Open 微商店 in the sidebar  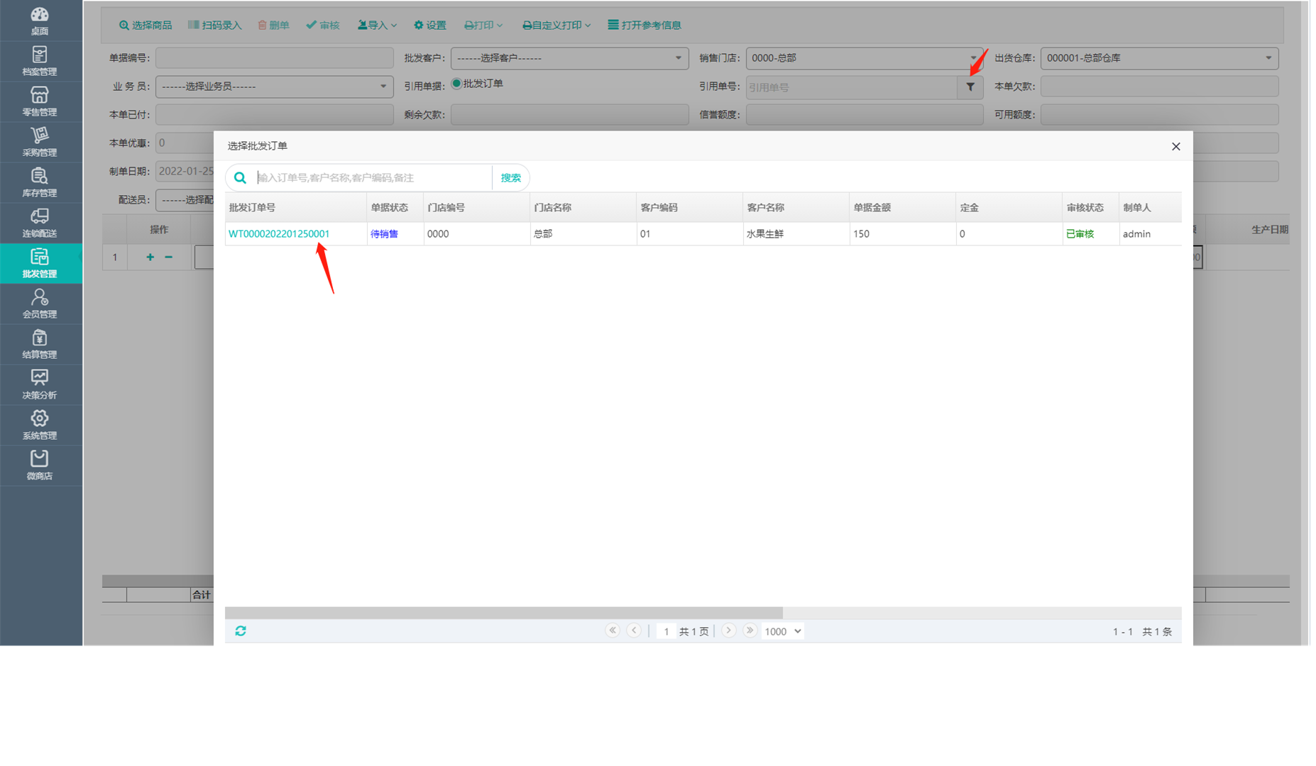[40, 465]
